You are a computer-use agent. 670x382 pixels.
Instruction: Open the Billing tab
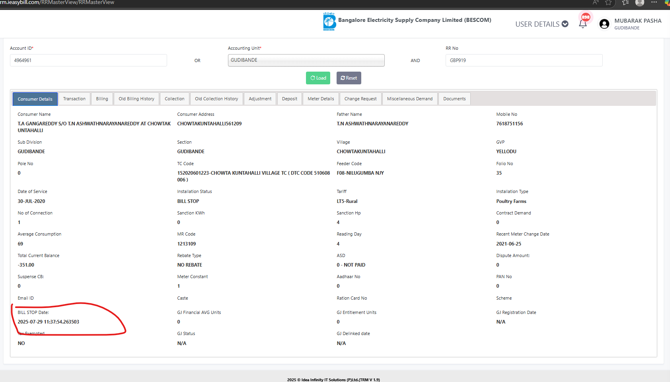[x=102, y=99]
